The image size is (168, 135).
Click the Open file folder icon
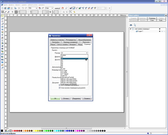9,8
